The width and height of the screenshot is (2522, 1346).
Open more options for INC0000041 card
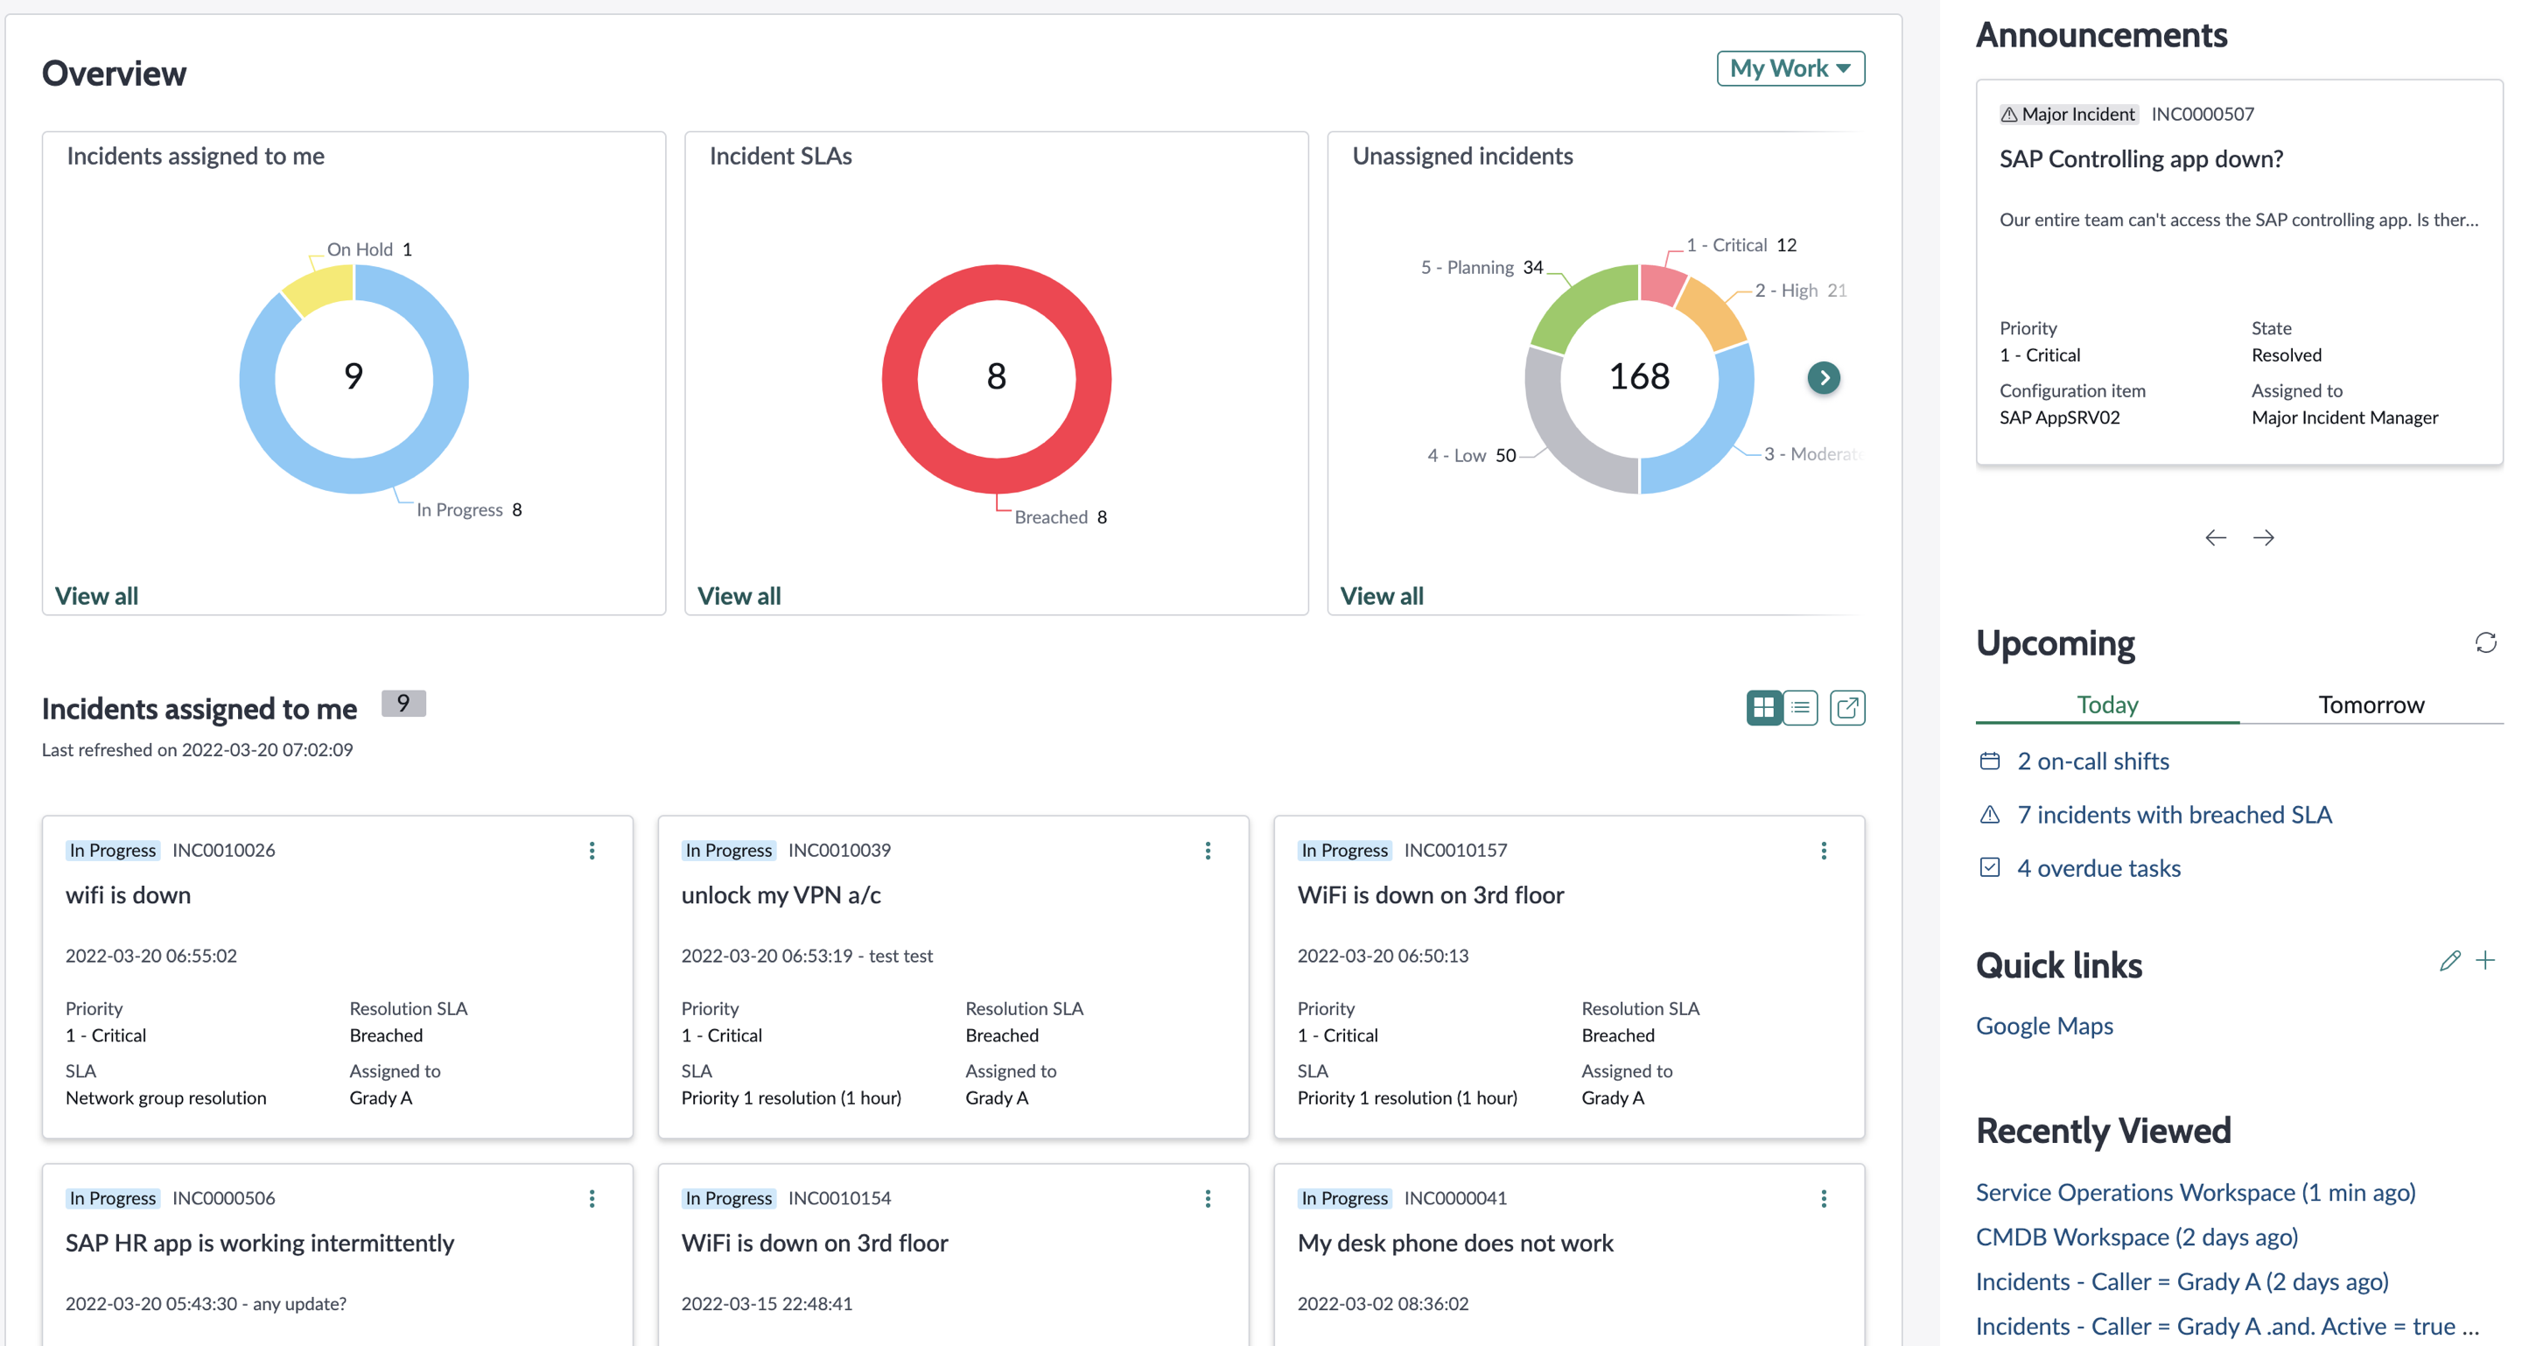pyautogui.click(x=1823, y=1198)
